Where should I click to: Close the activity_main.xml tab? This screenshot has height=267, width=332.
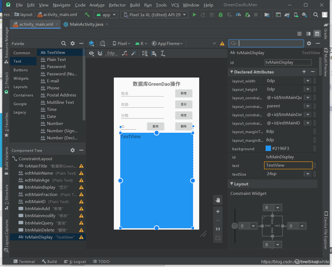pos(57,24)
